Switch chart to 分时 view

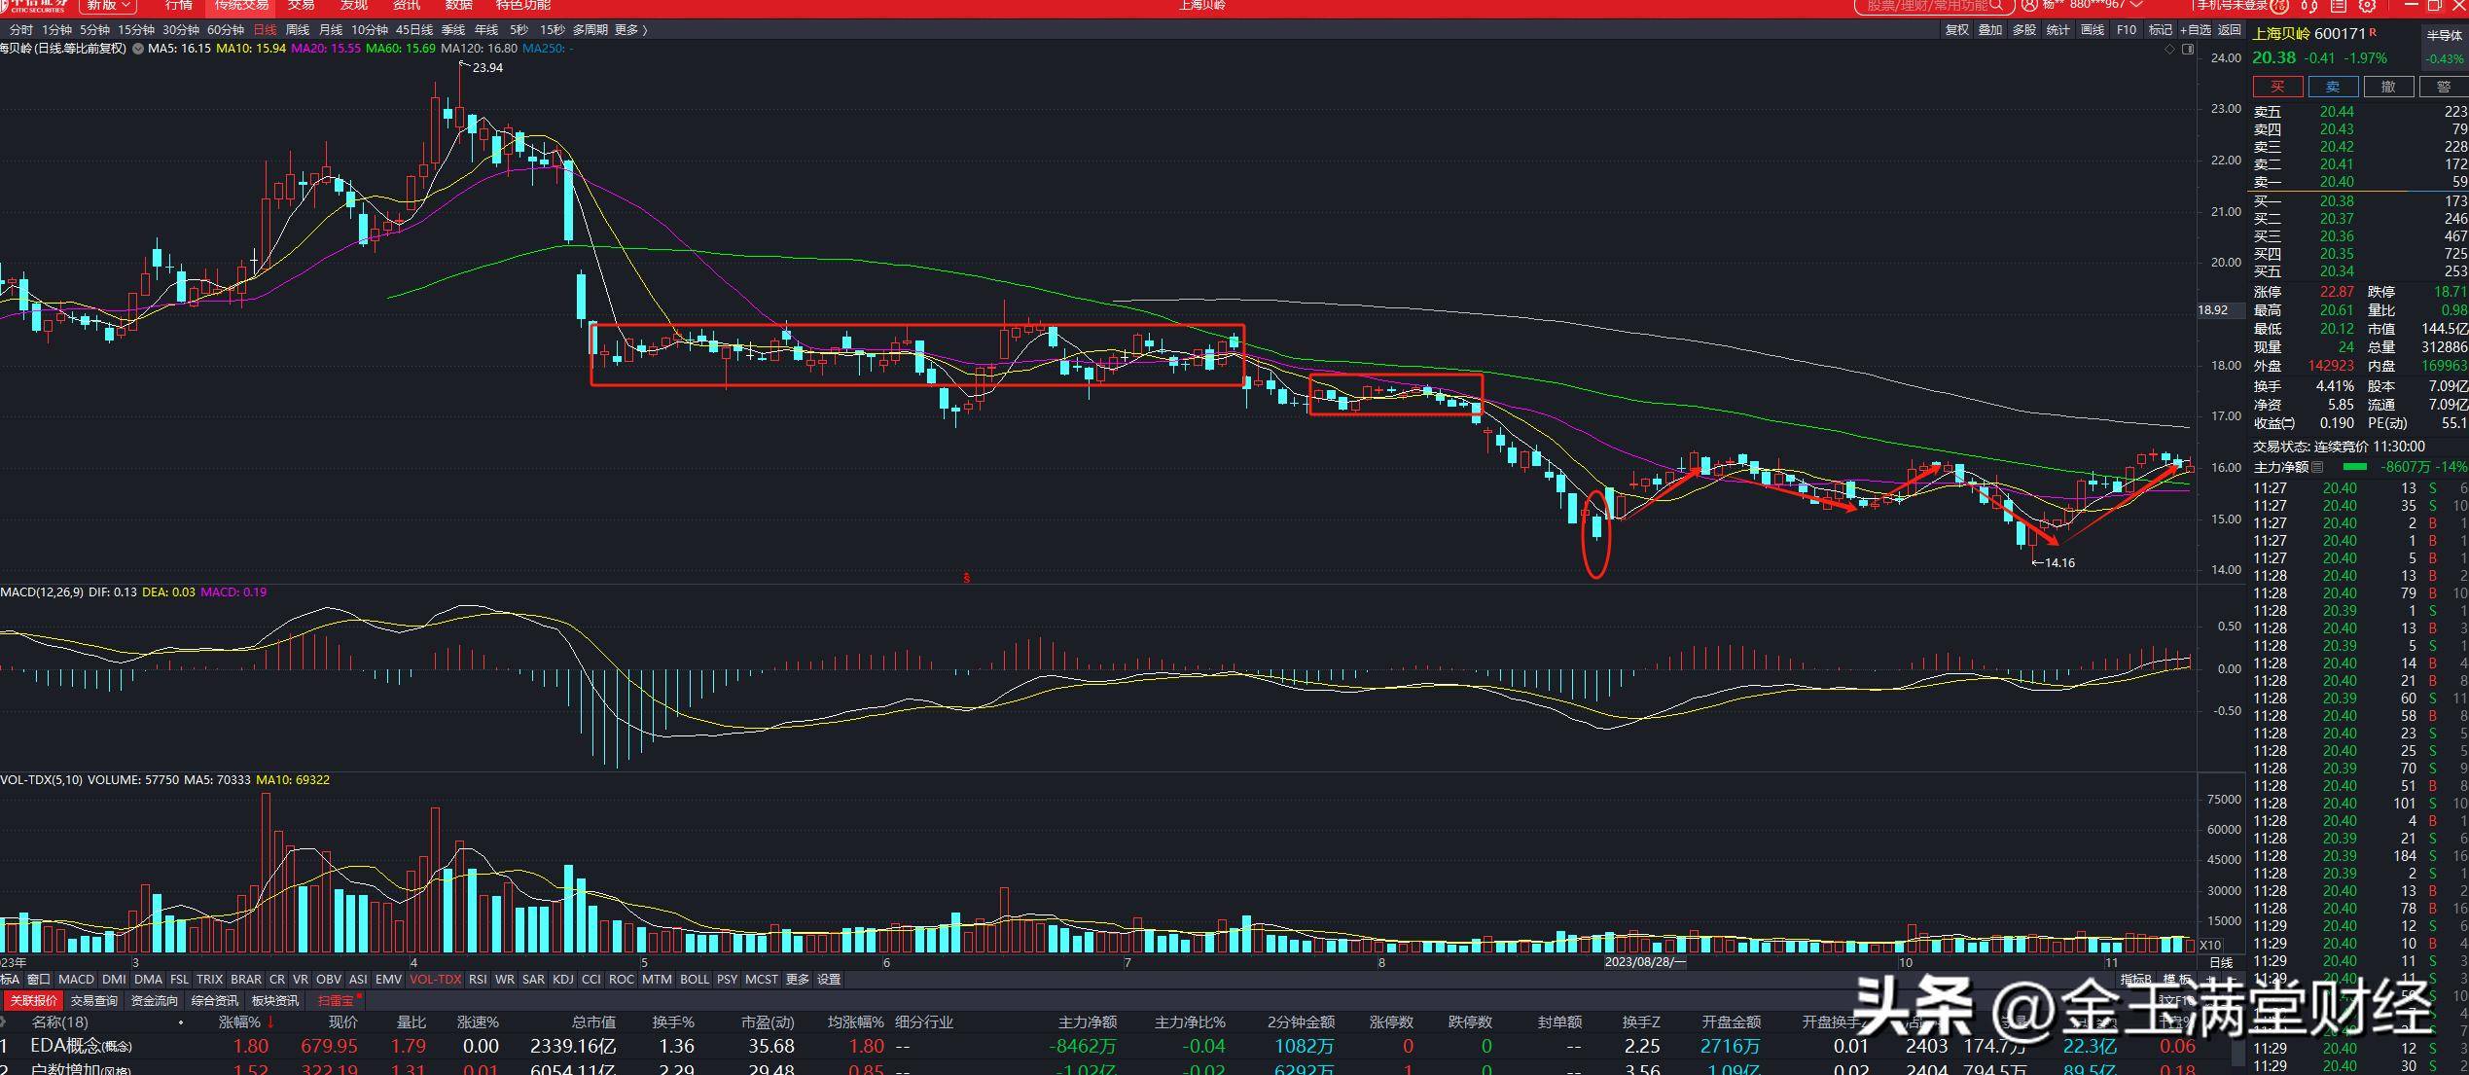coord(20,30)
